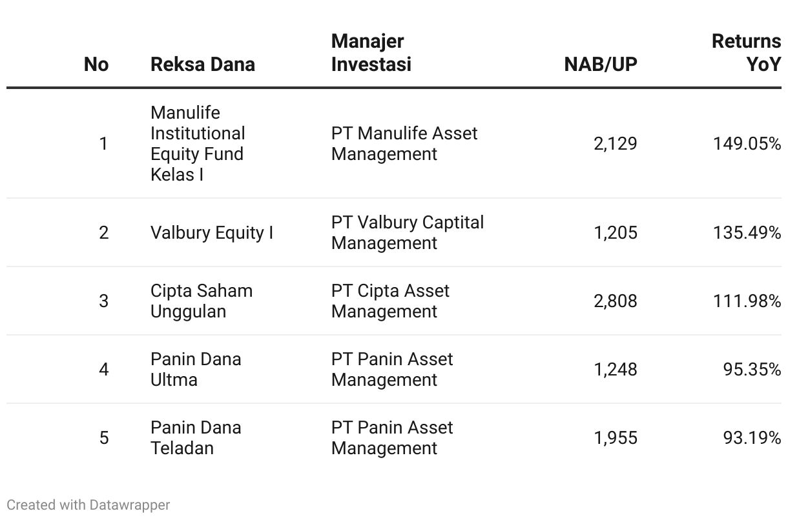The height and width of the screenshot is (520, 788).
Task: Click the "Manajer Investasi" column header
Action: pyautogui.click(x=371, y=52)
